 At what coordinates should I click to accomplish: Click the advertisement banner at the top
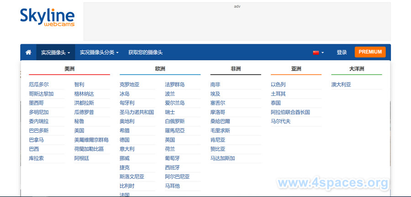click(237, 21)
